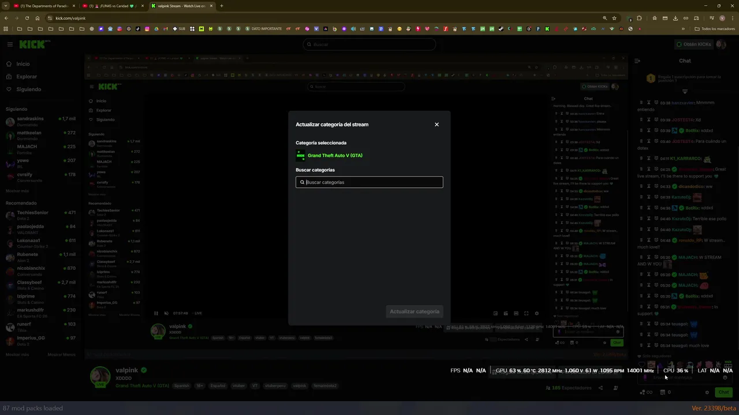
Task: Select the valpink Stream browser tab
Action: tap(182, 6)
